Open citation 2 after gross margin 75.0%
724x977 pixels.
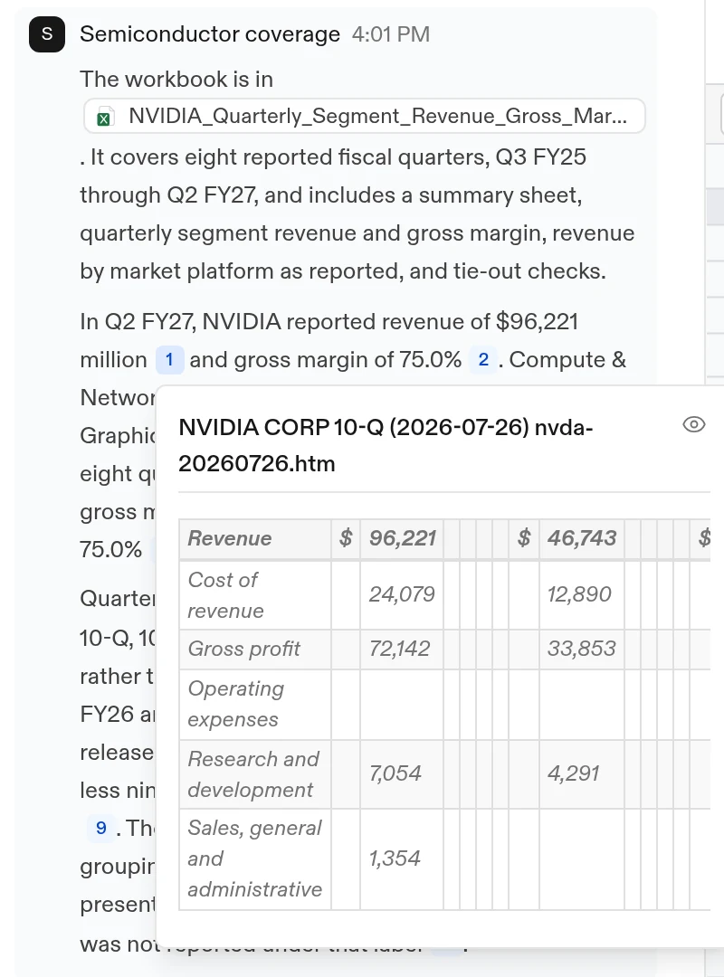(483, 360)
